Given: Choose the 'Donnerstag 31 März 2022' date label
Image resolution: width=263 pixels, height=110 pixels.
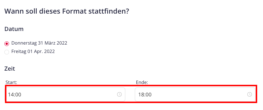Looking at the screenshot, I should click(39, 43).
